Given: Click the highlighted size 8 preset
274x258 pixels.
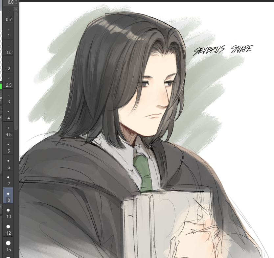Looking at the screenshot, I should (8, 196).
